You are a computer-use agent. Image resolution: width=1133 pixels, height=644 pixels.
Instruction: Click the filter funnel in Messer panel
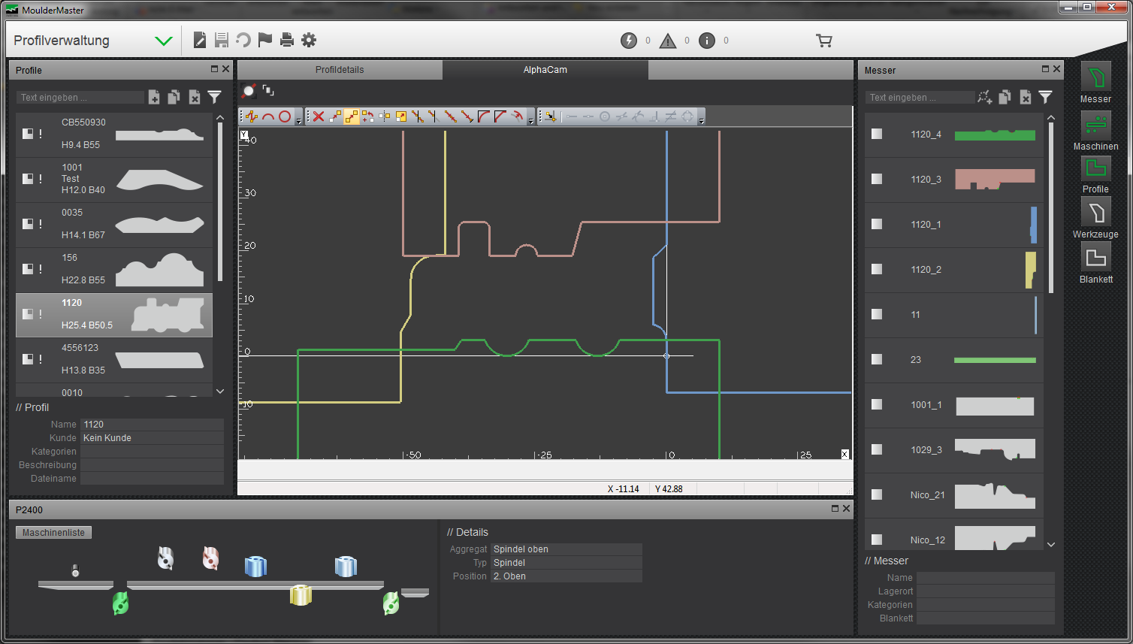click(1045, 97)
